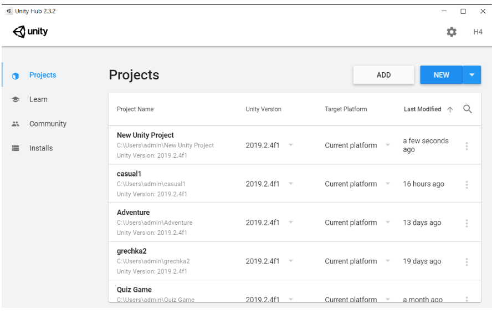
Task: Add an existing project with ADD
Action: pos(383,75)
